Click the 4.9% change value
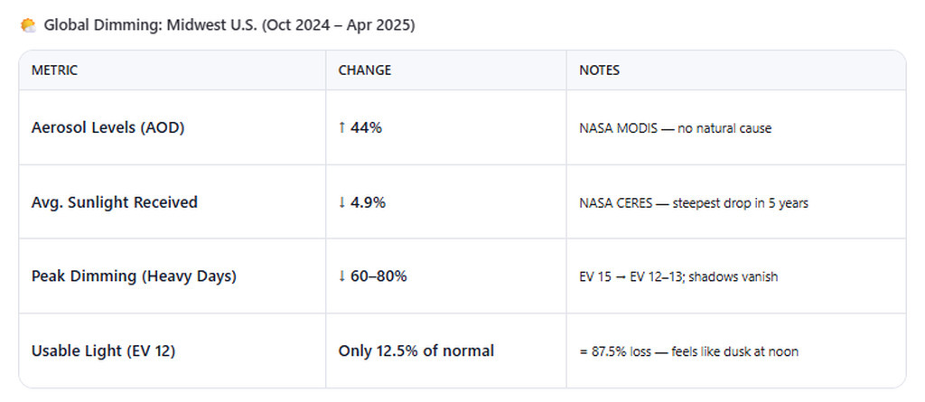The width and height of the screenshot is (925, 402). [369, 202]
